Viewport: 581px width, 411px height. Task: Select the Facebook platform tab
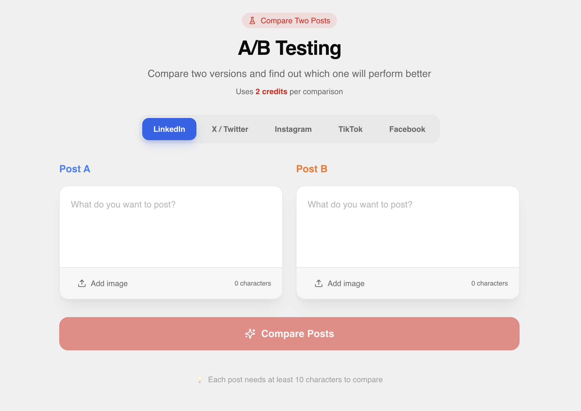[x=407, y=129]
